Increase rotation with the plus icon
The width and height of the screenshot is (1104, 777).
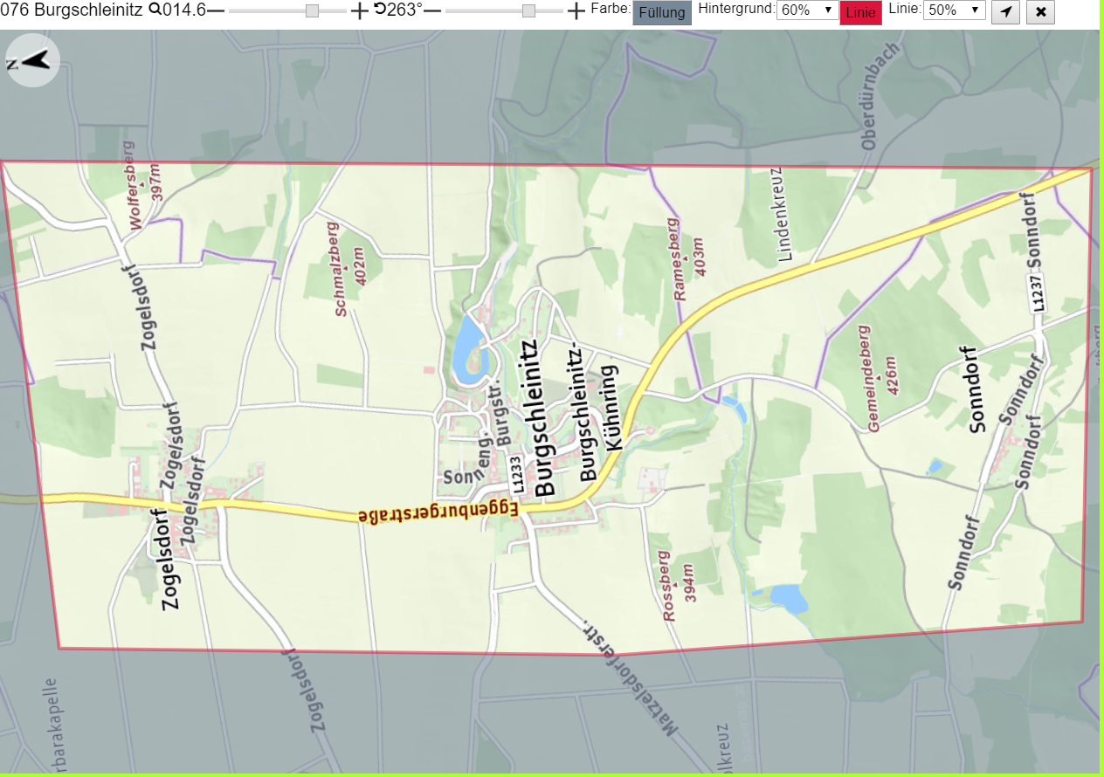576,10
